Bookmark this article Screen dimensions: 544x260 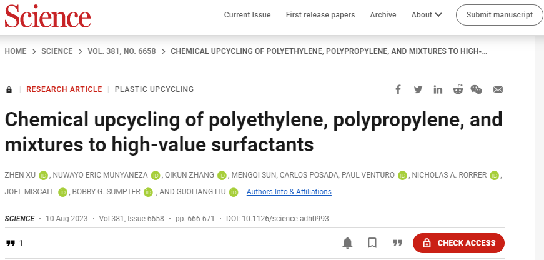tap(372, 243)
